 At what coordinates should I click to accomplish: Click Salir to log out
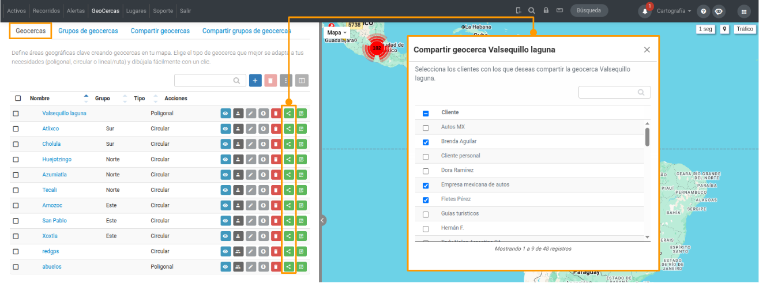point(185,11)
